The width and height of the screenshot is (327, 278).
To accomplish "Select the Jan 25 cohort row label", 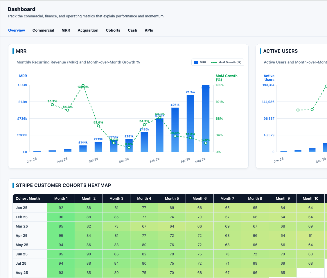I will pyautogui.click(x=21, y=208).
